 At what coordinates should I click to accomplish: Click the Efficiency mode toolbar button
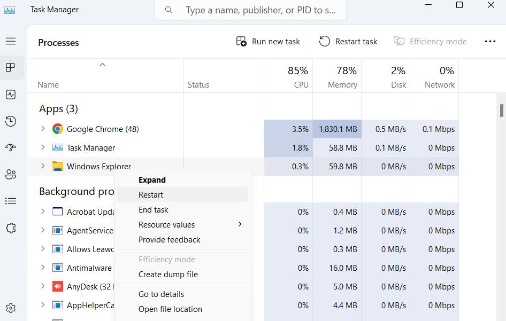[x=430, y=42]
